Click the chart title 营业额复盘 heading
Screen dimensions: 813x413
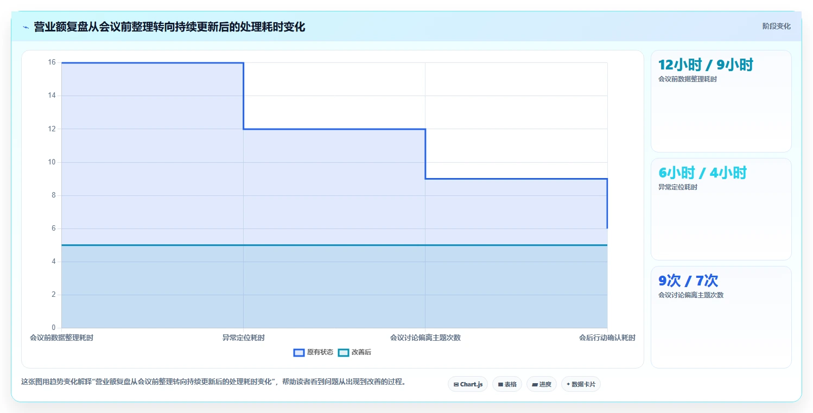point(169,27)
